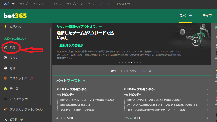Select テニス in the sports list
The width and height of the screenshot is (217, 122).
pyautogui.click(x=14, y=89)
